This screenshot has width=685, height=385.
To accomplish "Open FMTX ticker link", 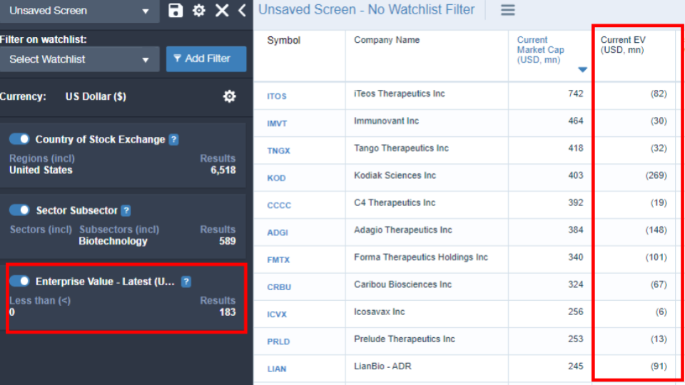I will tap(278, 260).
